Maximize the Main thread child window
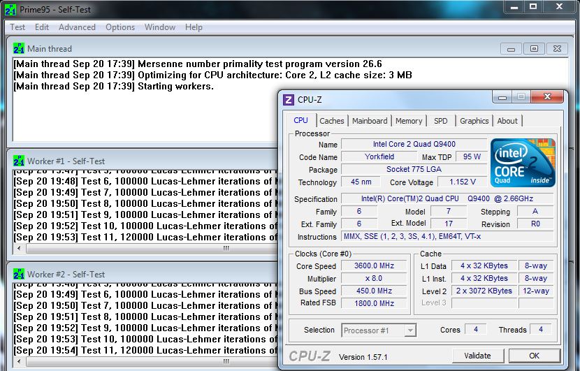The width and height of the screenshot is (580, 371). click(534, 48)
